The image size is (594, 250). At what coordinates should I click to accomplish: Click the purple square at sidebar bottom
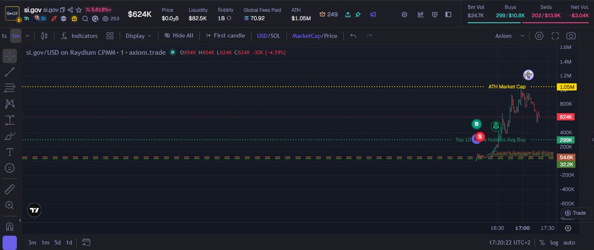tap(9, 243)
